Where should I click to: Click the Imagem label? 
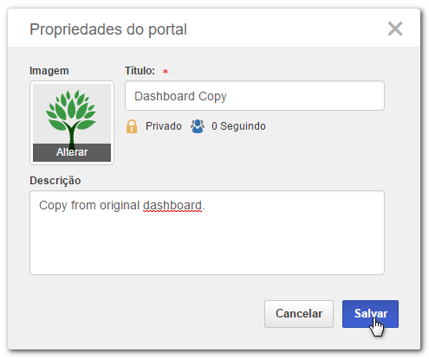click(x=49, y=71)
